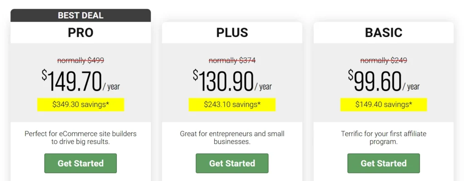Click the yellow $349.30 savings badge
This screenshot has width=464, height=181.
coord(81,105)
